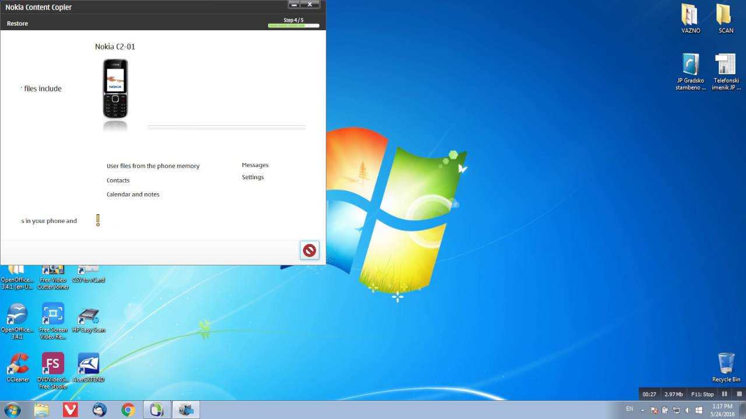Click the 'Restore' heading label

tap(17, 23)
